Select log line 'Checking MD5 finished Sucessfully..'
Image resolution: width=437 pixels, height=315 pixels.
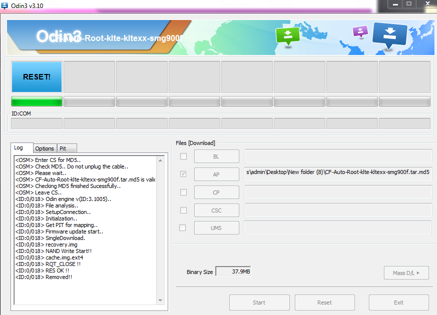point(68,186)
